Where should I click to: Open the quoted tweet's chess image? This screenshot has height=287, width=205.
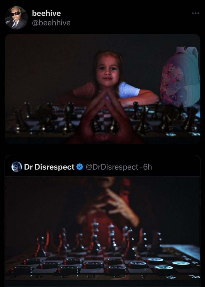click(x=102, y=232)
